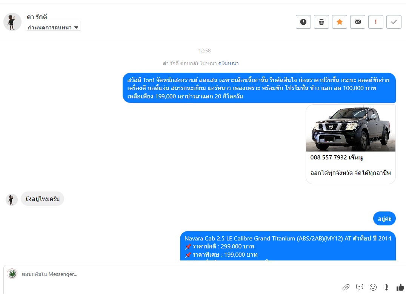Attach a file with the paperclip icon
Image resolution: width=406 pixels, height=294 pixels.
pos(346,287)
